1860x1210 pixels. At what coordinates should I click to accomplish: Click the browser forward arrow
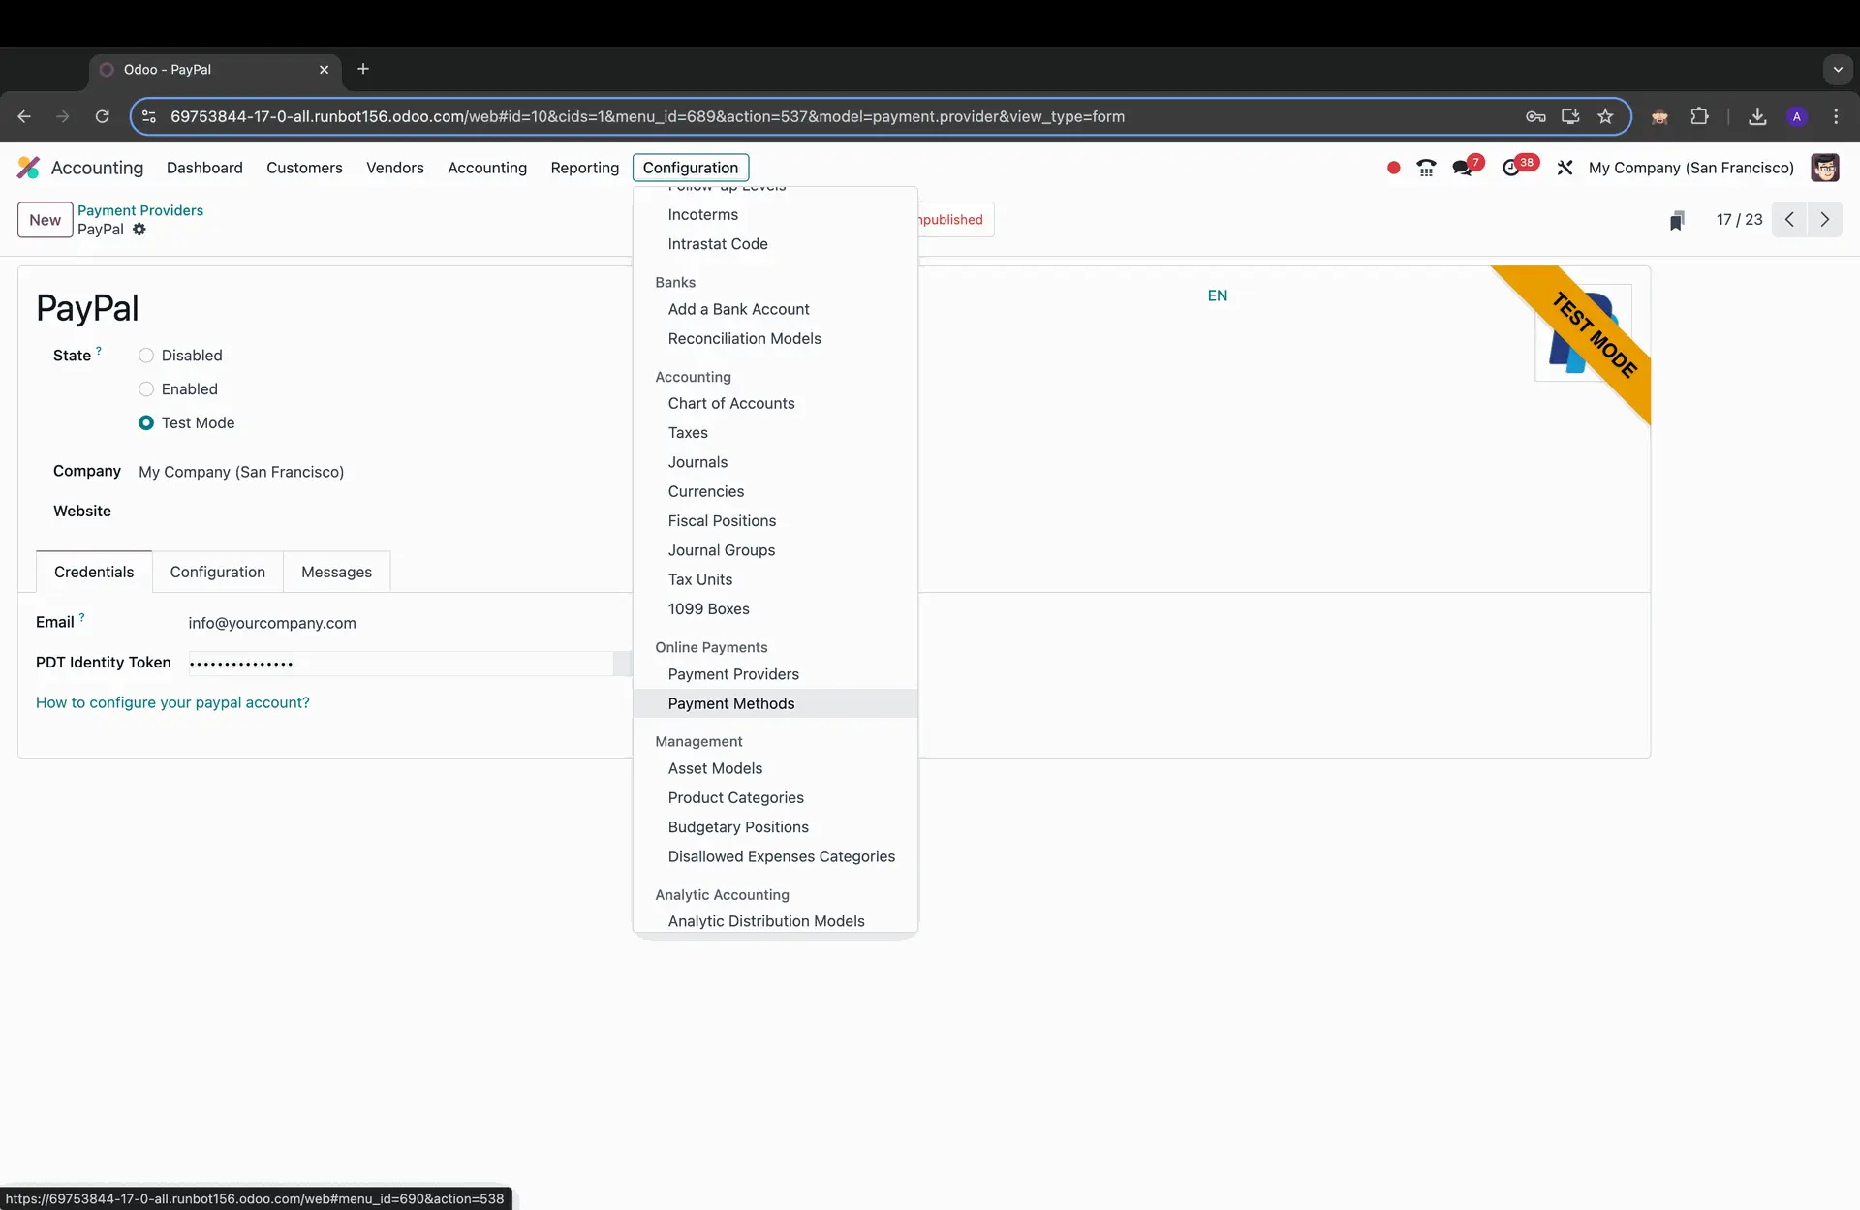click(63, 116)
